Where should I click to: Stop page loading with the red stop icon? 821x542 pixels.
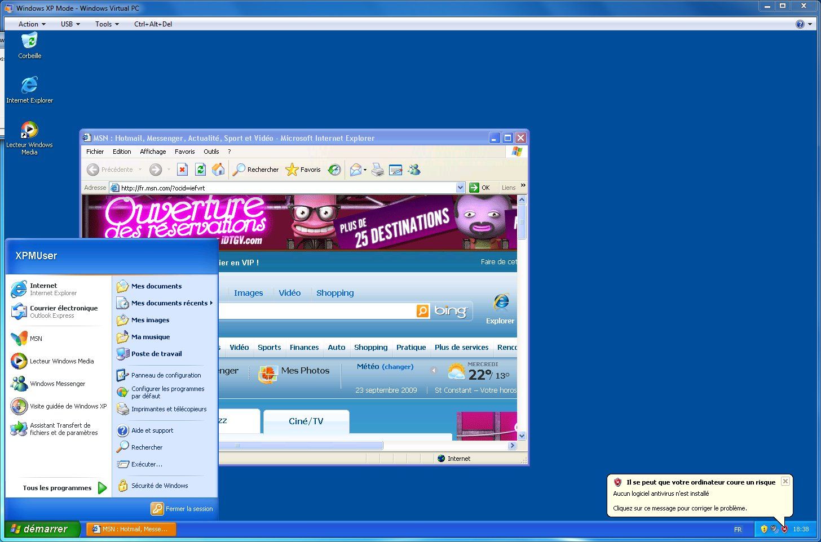182,170
